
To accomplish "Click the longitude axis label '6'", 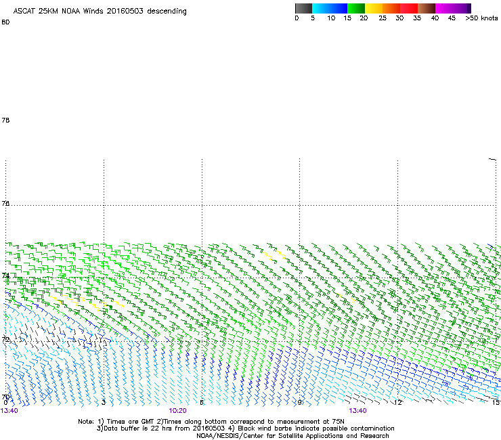I will [202, 403].
